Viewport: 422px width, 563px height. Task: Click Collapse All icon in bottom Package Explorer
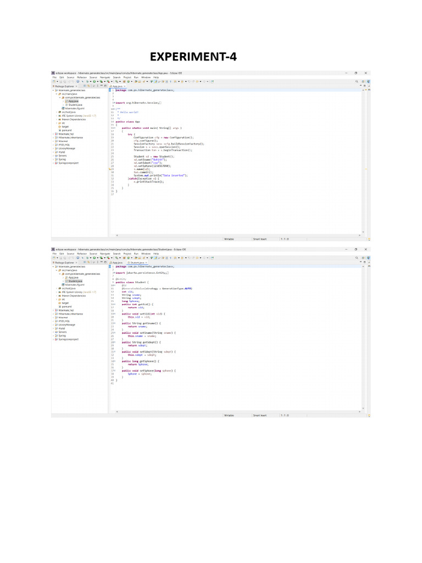pyautogui.click(x=85, y=262)
